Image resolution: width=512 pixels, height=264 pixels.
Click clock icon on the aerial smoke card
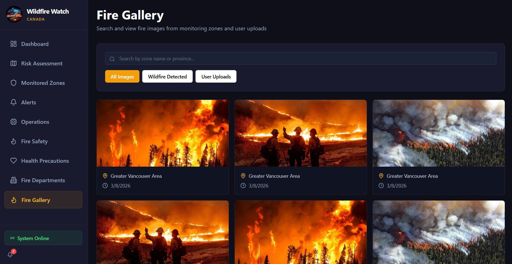pyautogui.click(x=381, y=186)
